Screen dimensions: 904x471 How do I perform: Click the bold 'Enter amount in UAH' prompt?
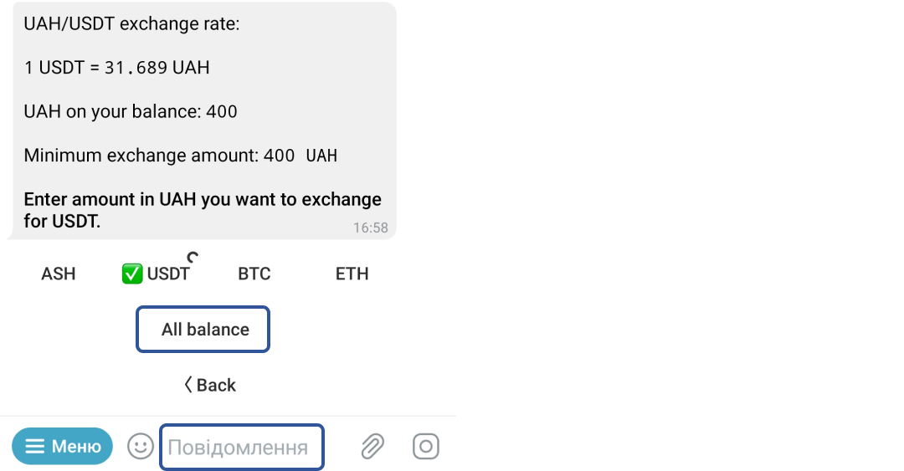[203, 210]
